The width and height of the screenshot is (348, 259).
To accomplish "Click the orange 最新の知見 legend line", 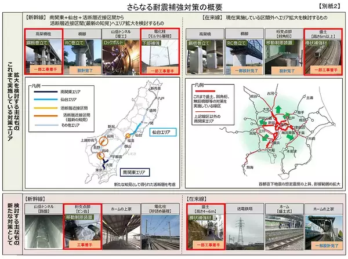I will 46,115.
